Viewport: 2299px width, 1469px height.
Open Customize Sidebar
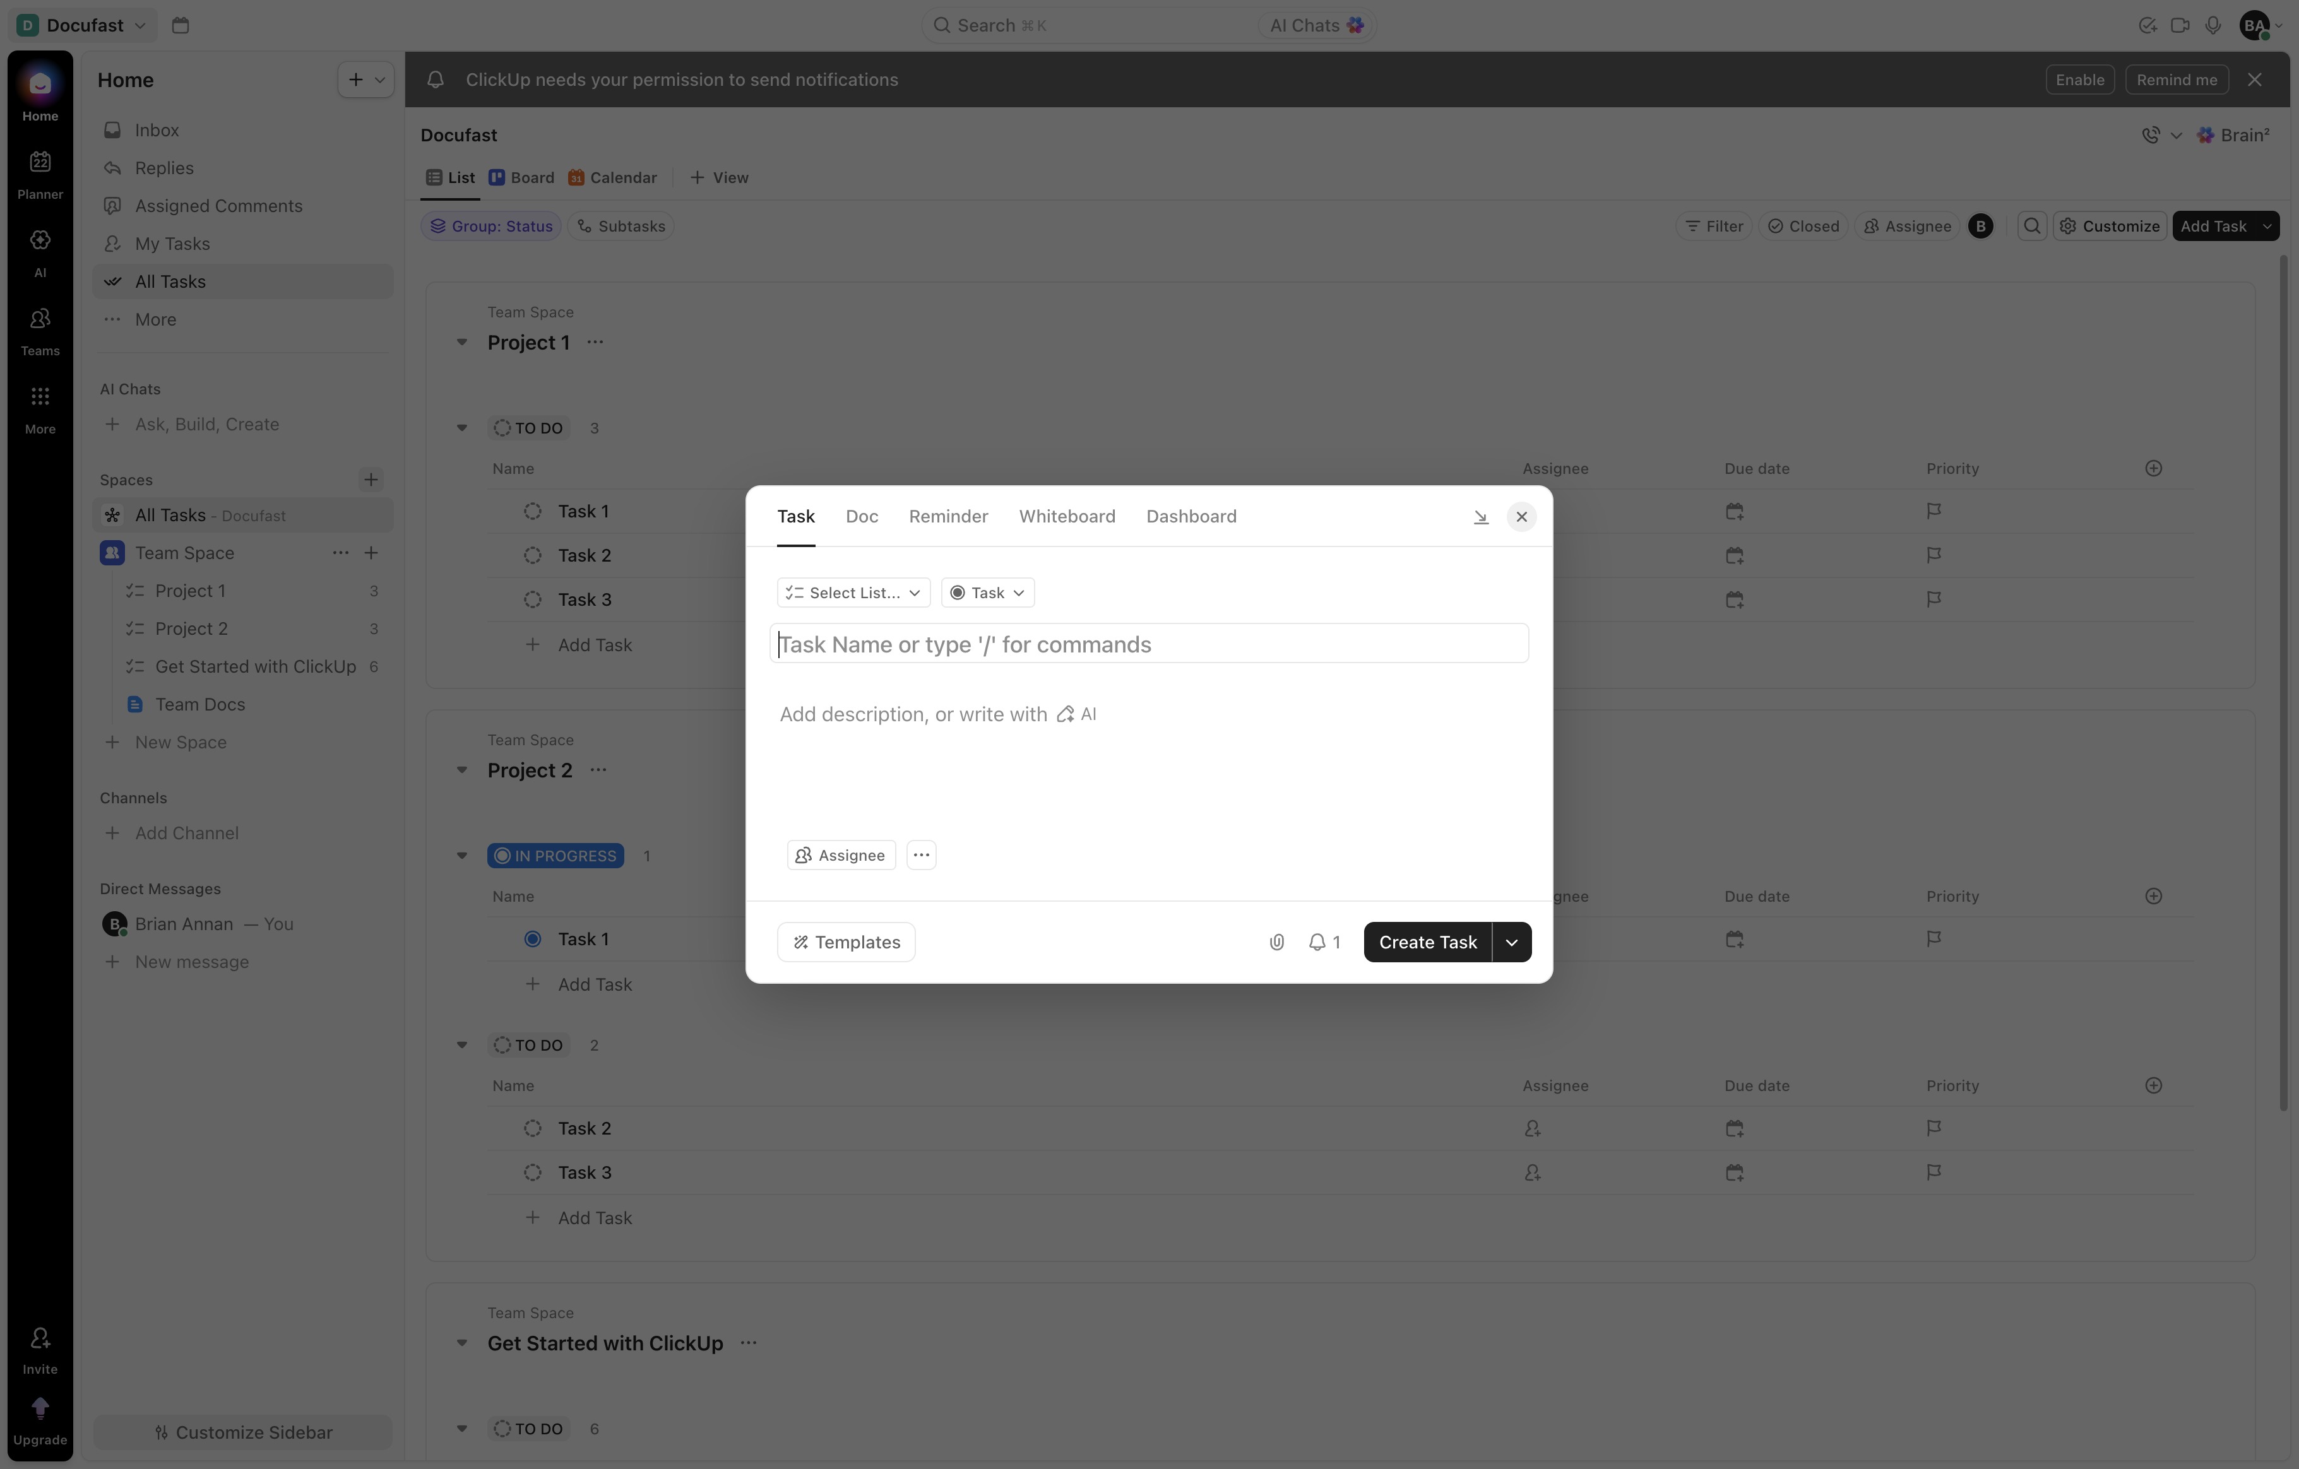(242, 1433)
